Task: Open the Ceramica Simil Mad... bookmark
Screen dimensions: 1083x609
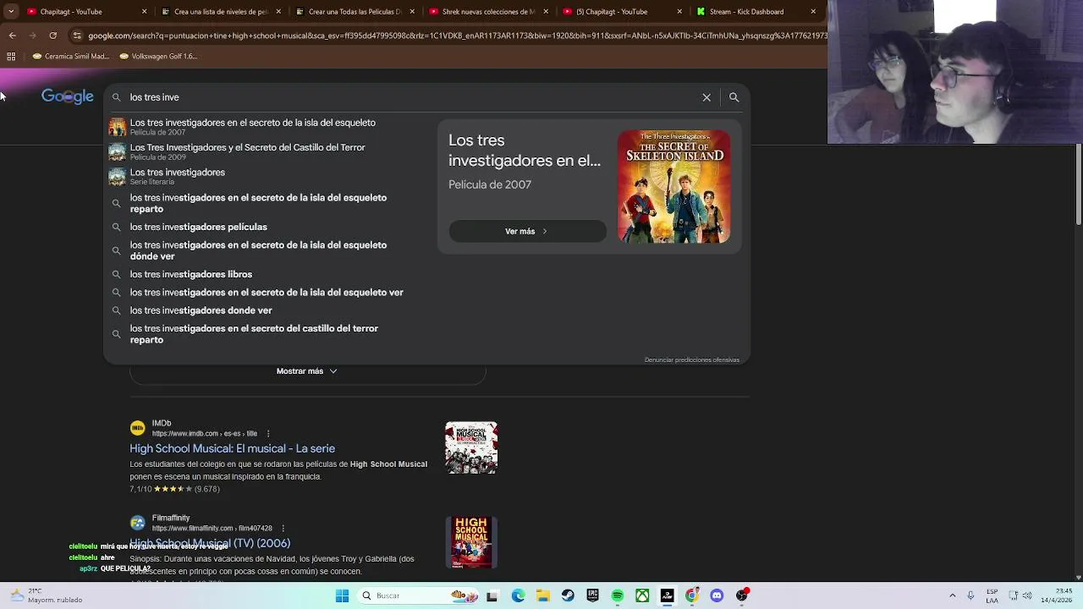Action: [70, 56]
